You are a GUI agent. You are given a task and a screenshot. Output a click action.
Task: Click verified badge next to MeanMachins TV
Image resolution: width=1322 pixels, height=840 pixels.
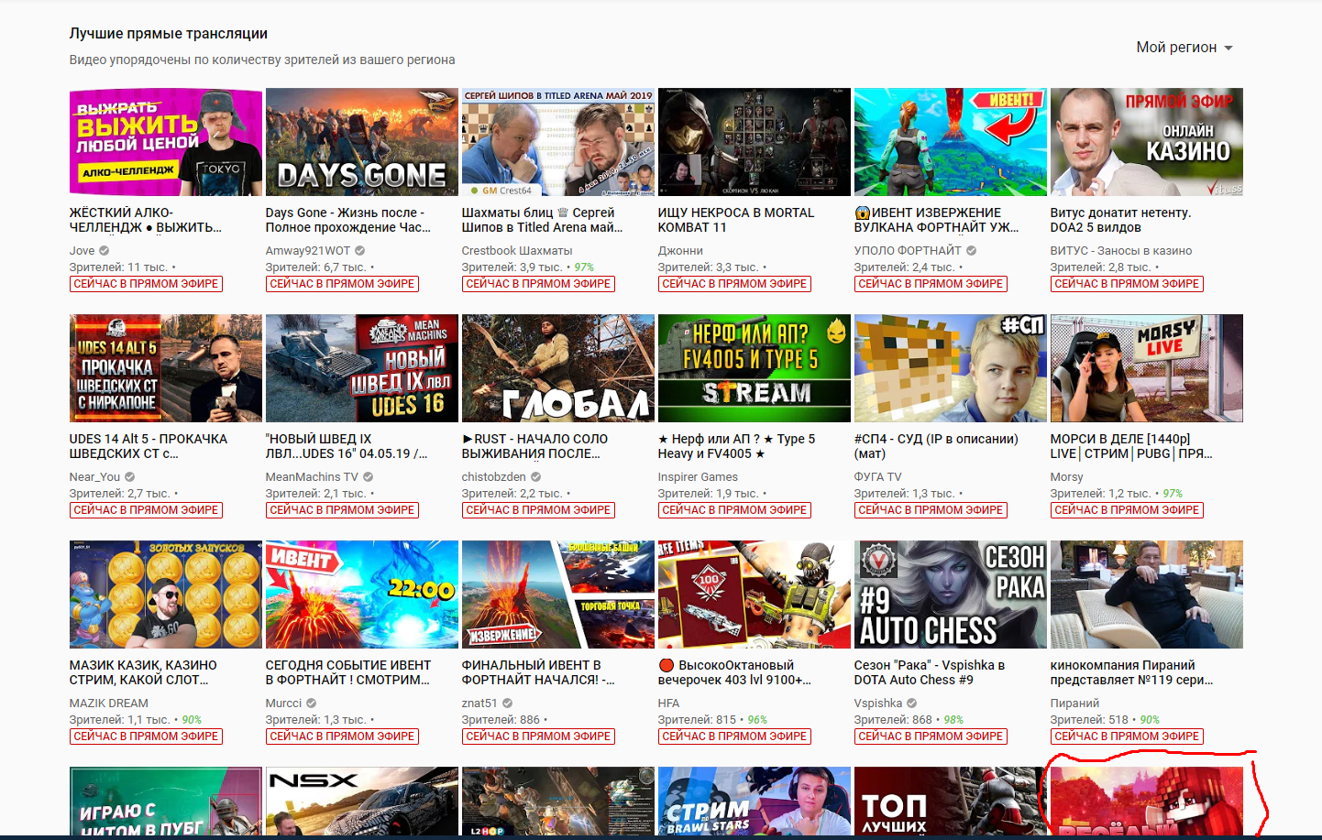(368, 477)
